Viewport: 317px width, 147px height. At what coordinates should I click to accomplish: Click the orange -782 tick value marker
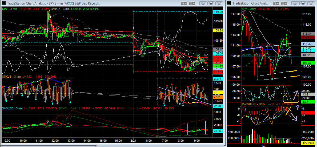[218, 97]
